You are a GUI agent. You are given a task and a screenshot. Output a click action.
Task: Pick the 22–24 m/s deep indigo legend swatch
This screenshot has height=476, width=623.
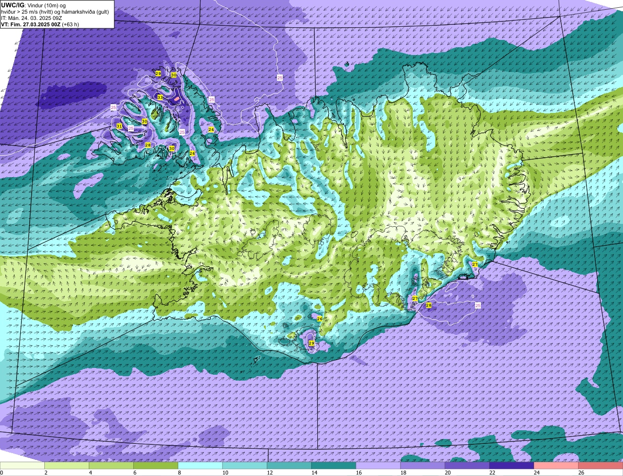[x=512, y=465]
